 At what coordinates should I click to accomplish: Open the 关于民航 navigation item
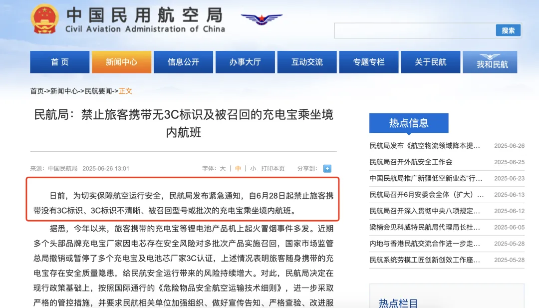(431, 62)
